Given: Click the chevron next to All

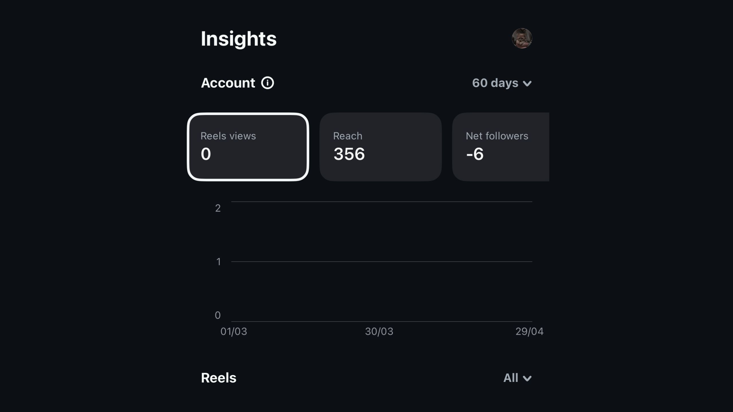Looking at the screenshot, I should pyautogui.click(x=527, y=379).
